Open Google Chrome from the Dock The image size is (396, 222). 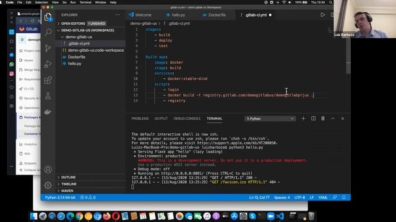pos(79,216)
